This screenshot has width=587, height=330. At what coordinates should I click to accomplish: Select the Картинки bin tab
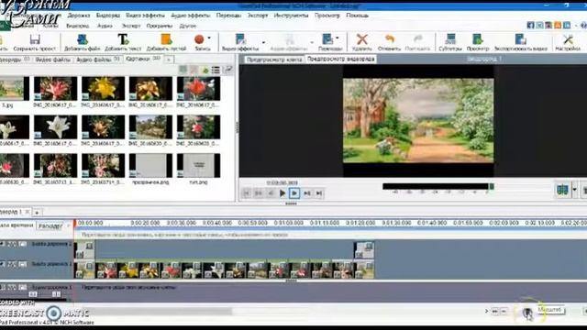[143, 59]
